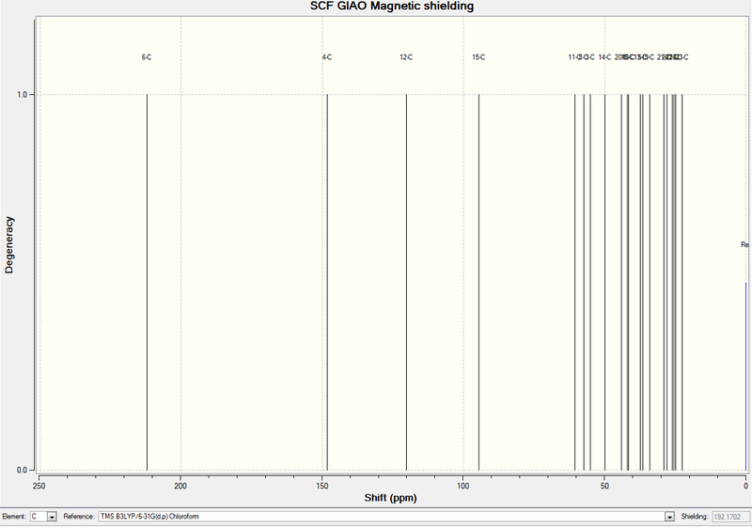Click the Shielding value field 192.1702

730,517
